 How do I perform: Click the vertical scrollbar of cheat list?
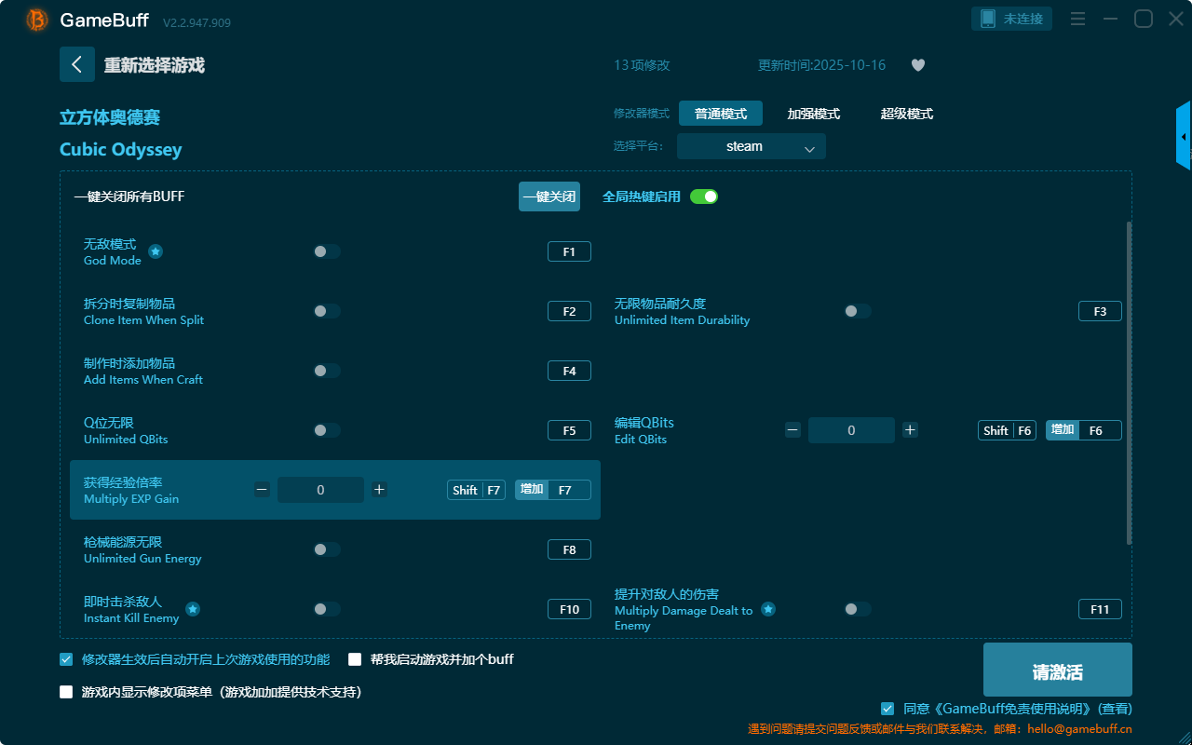pyautogui.click(x=1129, y=382)
